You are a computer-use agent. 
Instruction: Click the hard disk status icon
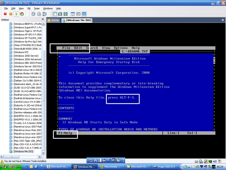[x=196, y=161]
